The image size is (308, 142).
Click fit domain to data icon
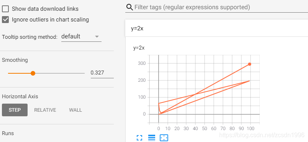point(164,138)
